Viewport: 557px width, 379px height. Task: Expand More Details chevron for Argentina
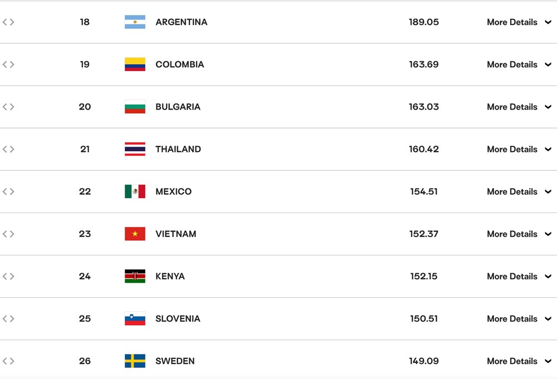click(x=548, y=22)
